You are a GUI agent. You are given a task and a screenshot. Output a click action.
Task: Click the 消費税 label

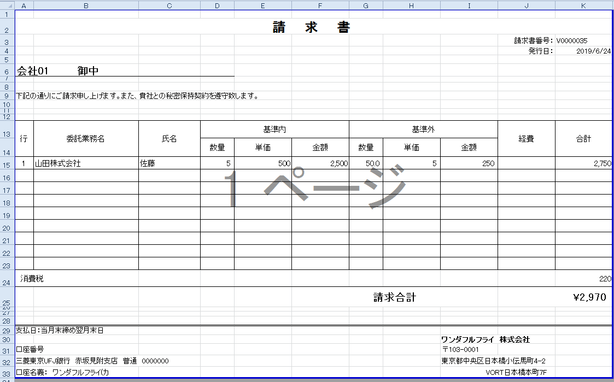[x=32, y=279]
